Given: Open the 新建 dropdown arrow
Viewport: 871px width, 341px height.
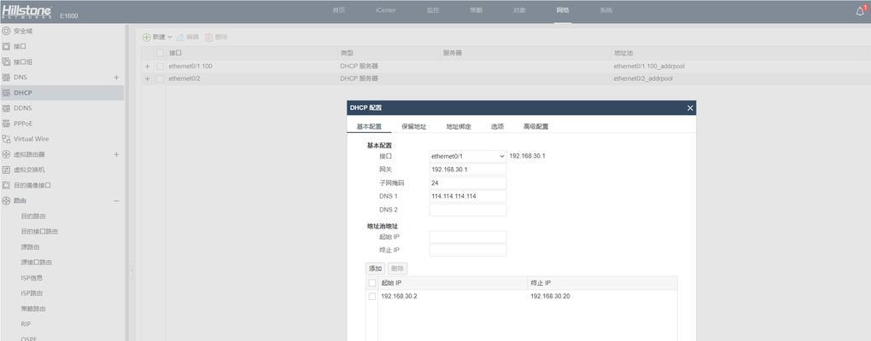Looking at the screenshot, I should tap(170, 38).
